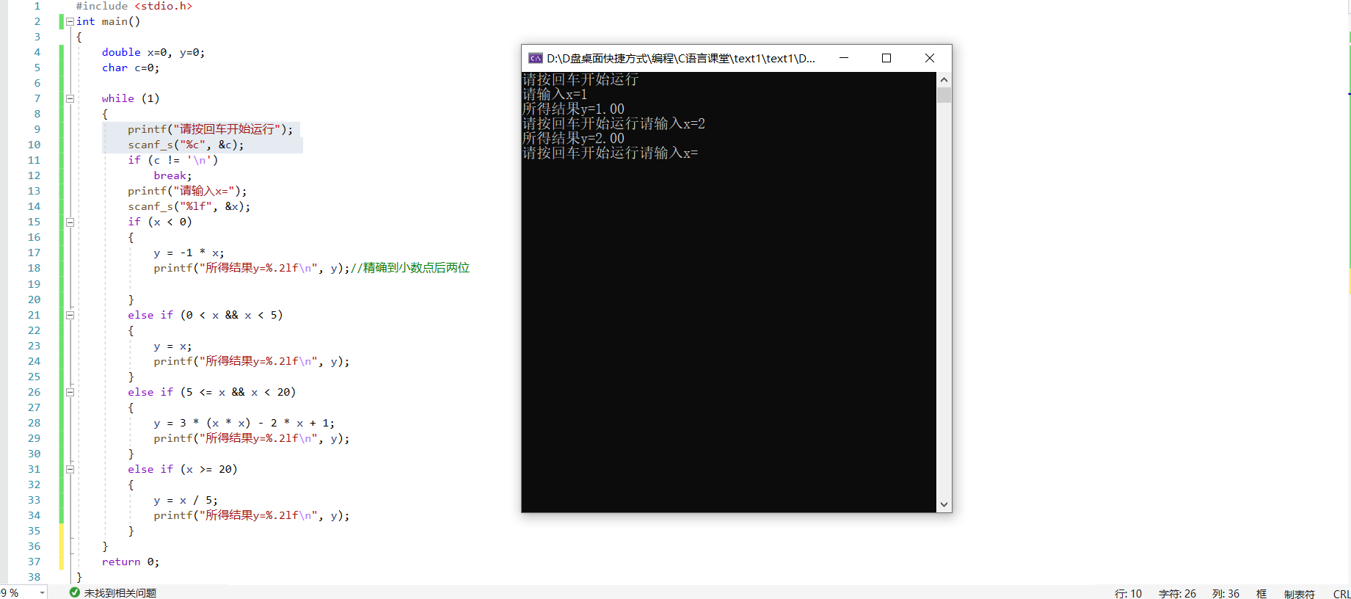
Task: Click the 未找到相关问题 status text
Action: point(120,592)
